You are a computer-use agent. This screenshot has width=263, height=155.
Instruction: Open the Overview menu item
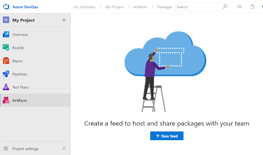click(x=20, y=35)
